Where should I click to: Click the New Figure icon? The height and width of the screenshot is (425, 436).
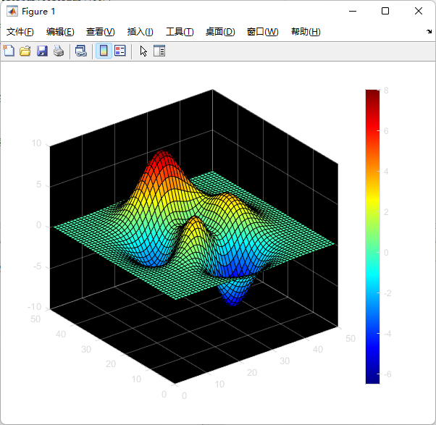[9, 51]
